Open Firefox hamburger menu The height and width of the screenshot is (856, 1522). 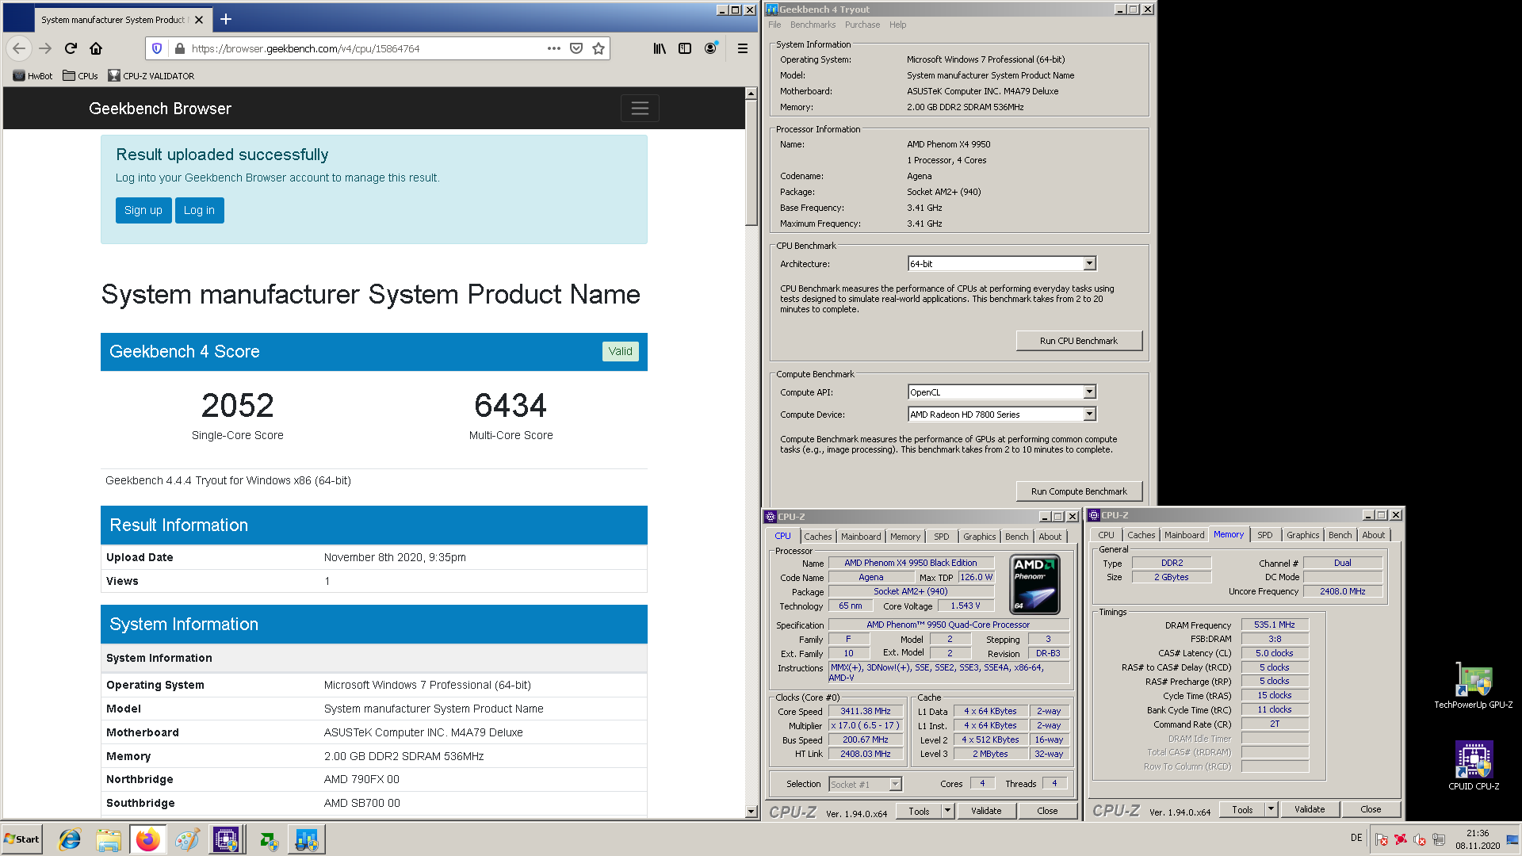[x=743, y=48]
